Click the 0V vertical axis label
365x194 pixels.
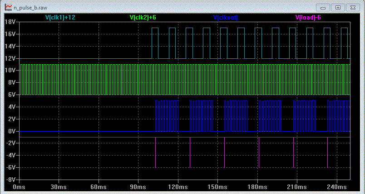point(11,132)
